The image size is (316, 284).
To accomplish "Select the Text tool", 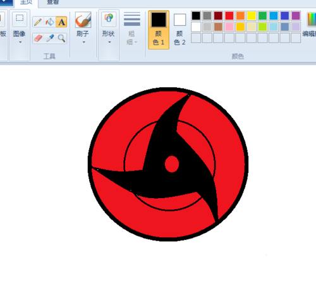I will click(61, 22).
